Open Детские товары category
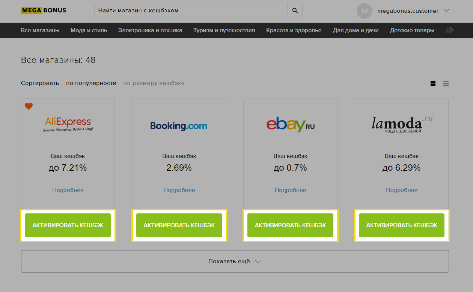The width and height of the screenshot is (473, 292). 412,30
